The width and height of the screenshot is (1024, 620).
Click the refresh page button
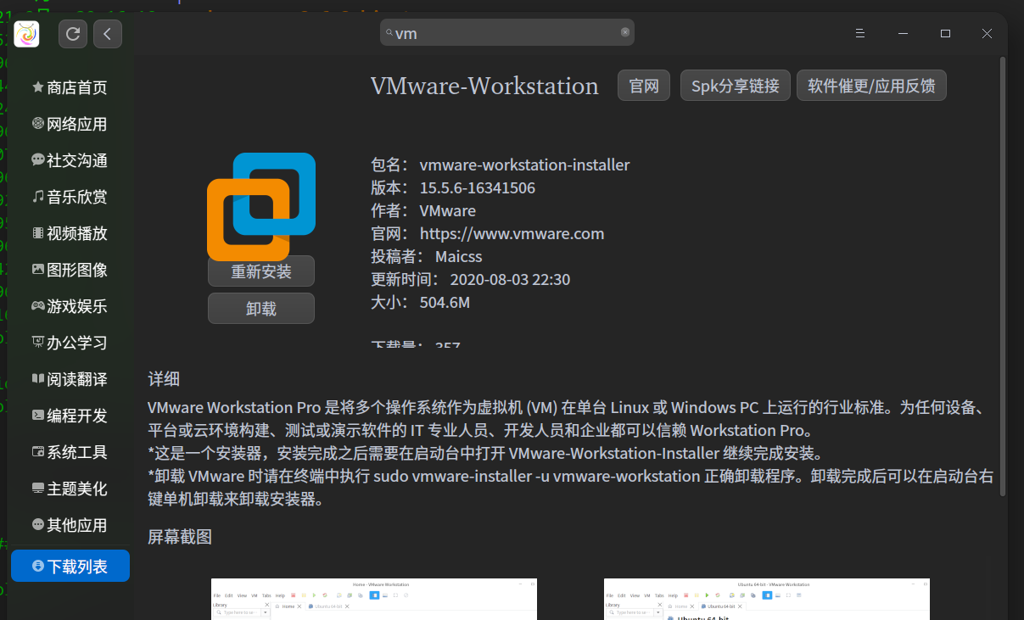pyautogui.click(x=73, y=34)
